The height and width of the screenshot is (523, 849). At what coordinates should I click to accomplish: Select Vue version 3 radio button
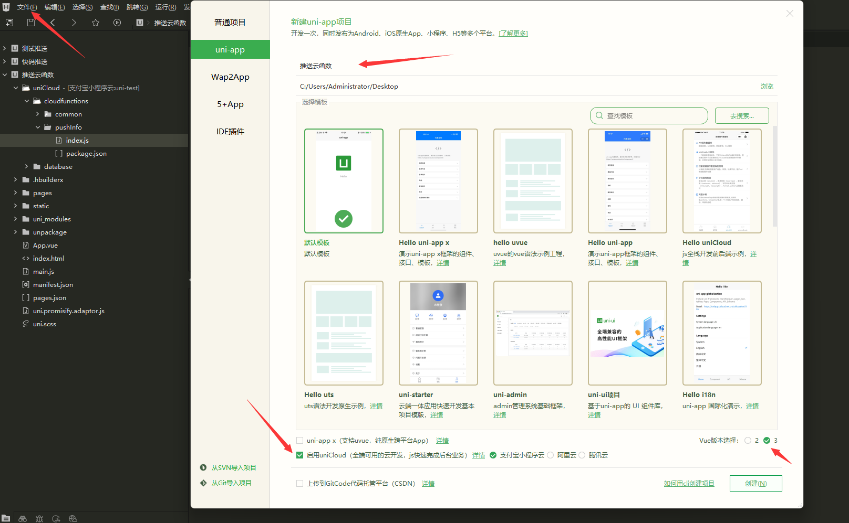[767, 441]
